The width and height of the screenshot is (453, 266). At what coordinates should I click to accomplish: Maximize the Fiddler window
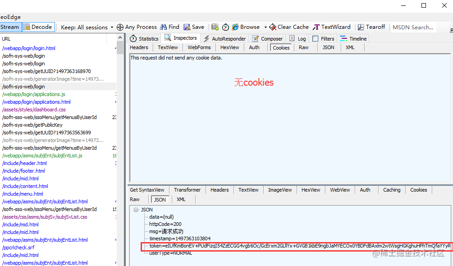click(424, 5)
